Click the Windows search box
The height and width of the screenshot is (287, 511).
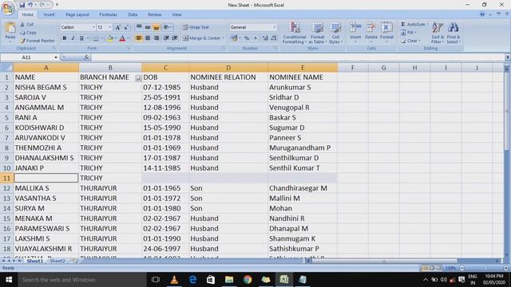[82, 280]
